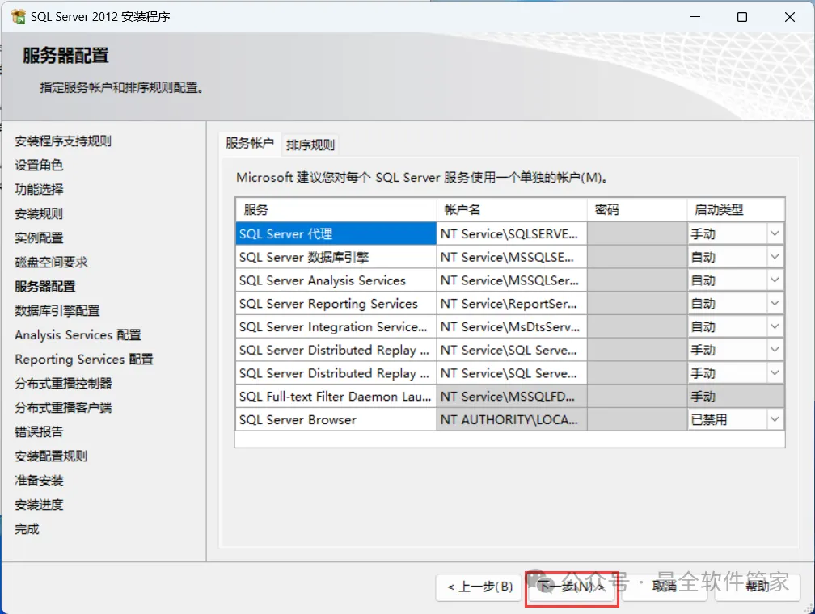815x614 pixels.
Task: Click the 取消 cancel button
Action: [x=665, y=587]
